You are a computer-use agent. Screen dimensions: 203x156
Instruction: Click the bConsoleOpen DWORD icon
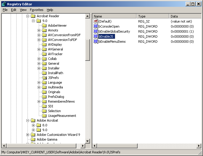point(96,26)
